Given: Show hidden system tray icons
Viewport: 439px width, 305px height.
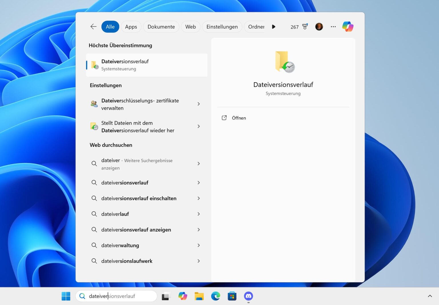Looking at the screenshot, I should tap(430, 296).
